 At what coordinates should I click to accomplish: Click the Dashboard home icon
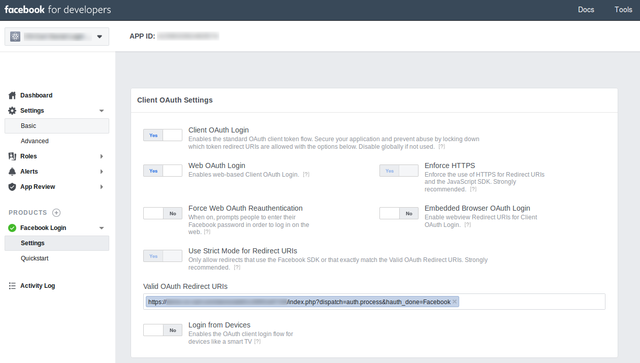point(12,95)
